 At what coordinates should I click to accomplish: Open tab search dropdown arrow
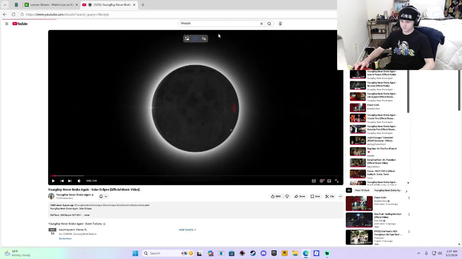pos(5,5)
